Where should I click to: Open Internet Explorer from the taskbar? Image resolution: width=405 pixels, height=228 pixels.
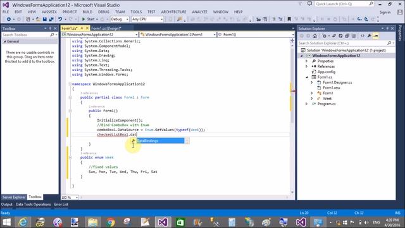pos(23,222)
